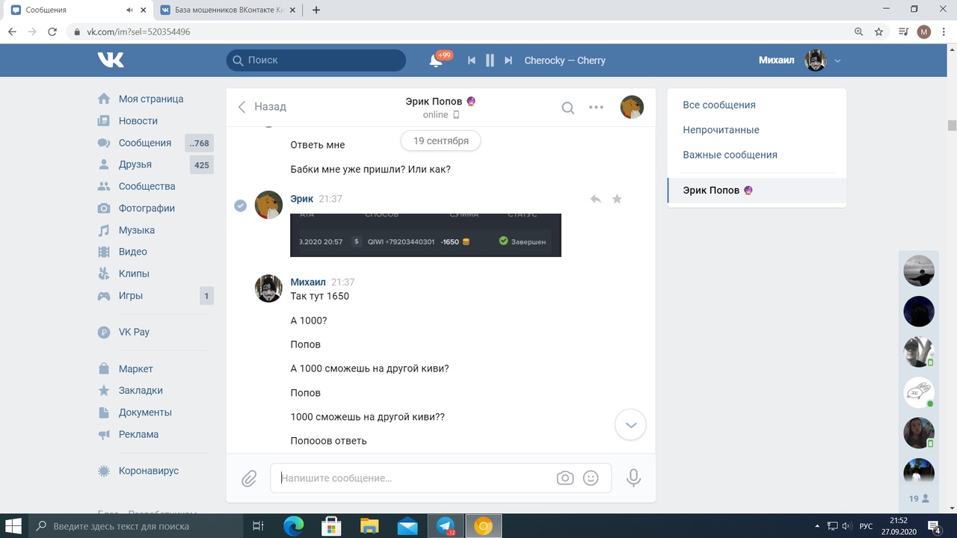Toggle selection checkmark on Эрик's message
The image size is (957, 538).
(241, 205)
